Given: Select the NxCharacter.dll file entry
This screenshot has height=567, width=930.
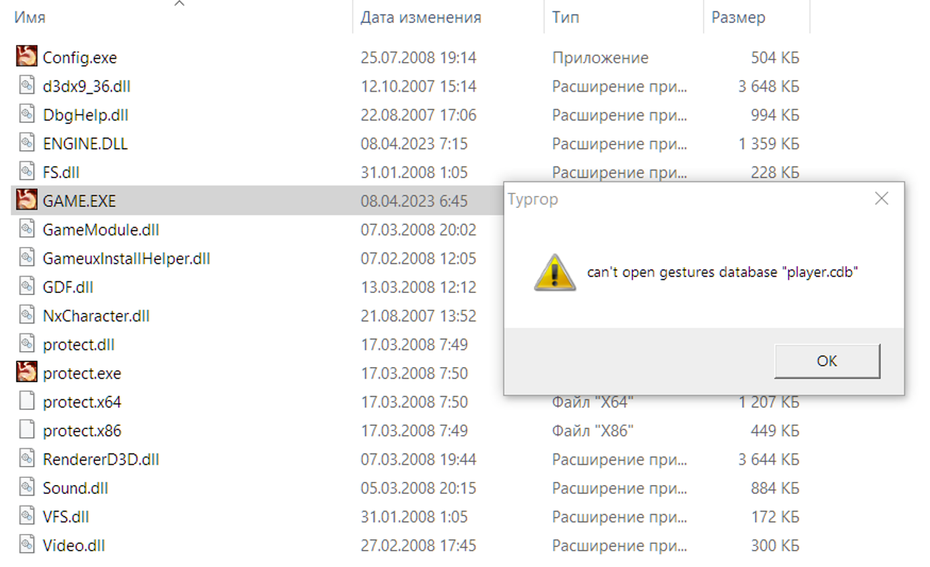Looking at the screenshot, I should click(x=96, y=316).
